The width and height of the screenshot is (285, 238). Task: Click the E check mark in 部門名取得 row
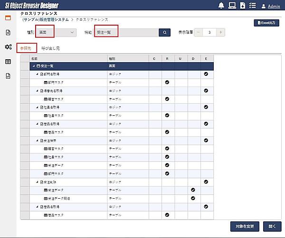(x=206, y=74)
